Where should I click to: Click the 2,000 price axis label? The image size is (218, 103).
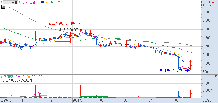click(206, 21)
